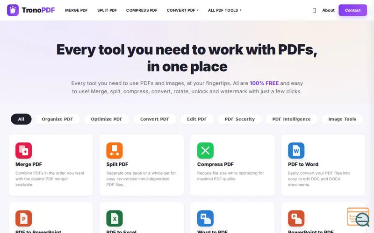Click the small phone icon beside About
The height and width of the screenshot is (233, 374).
[x=314, y=10]
